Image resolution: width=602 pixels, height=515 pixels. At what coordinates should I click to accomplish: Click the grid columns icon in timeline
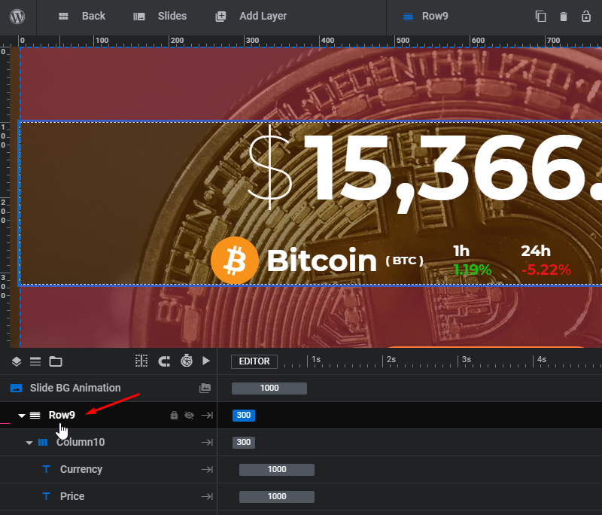[x=141, y=361]
